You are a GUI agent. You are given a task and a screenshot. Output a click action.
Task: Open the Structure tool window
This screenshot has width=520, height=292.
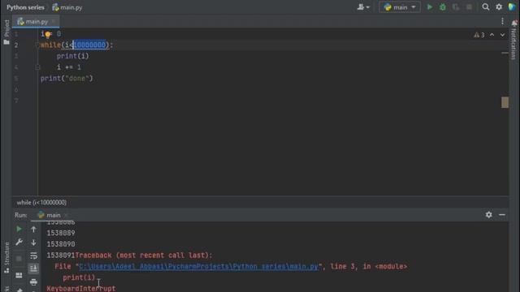(6, 257)
